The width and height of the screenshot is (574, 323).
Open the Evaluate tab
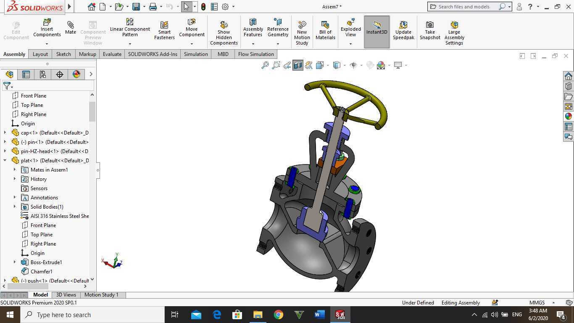[112, 54]
